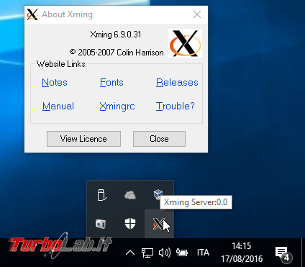Image resolution: width=305 pixels, height=267 pixels.
Task: Click the OneDrive cloud tray icon
Action: coord(130,195)
